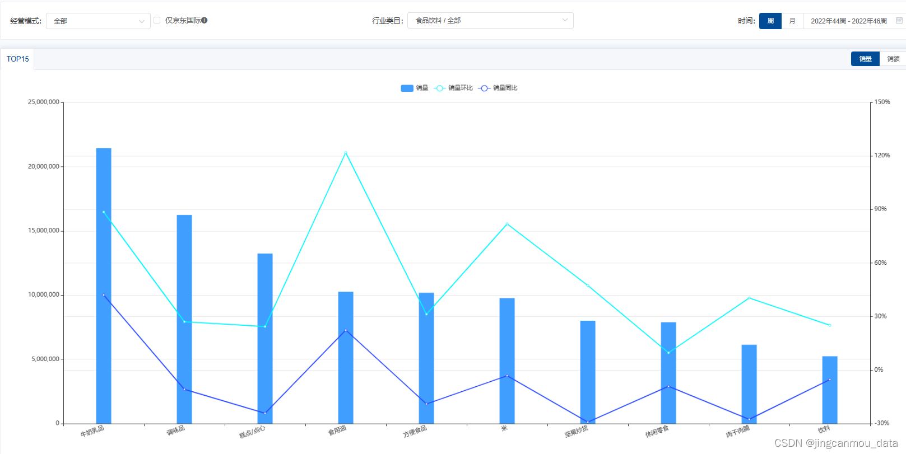
Task: Toggle the 销量同比 line in legend
Action: (x=498, y=88)
